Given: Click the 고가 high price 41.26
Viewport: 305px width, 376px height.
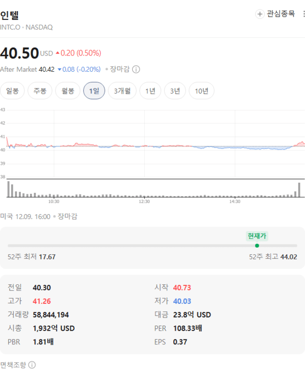Looking at the screenshot, I should click(42, 301).
